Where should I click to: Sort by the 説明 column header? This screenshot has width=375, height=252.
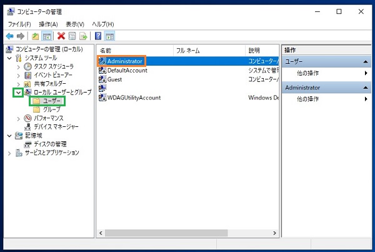tap(262, 51)
